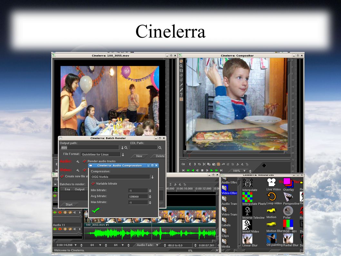The width and height of the screenshot is (341, 256).
Task: Pick the Inverse Telecine effect
Action: [247, 211]
